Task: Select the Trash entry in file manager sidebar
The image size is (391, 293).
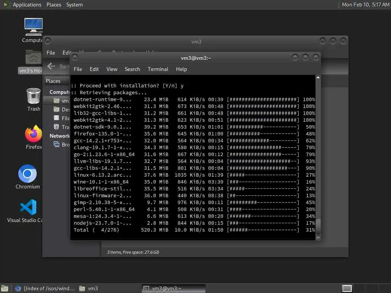Action: point(61,127)
